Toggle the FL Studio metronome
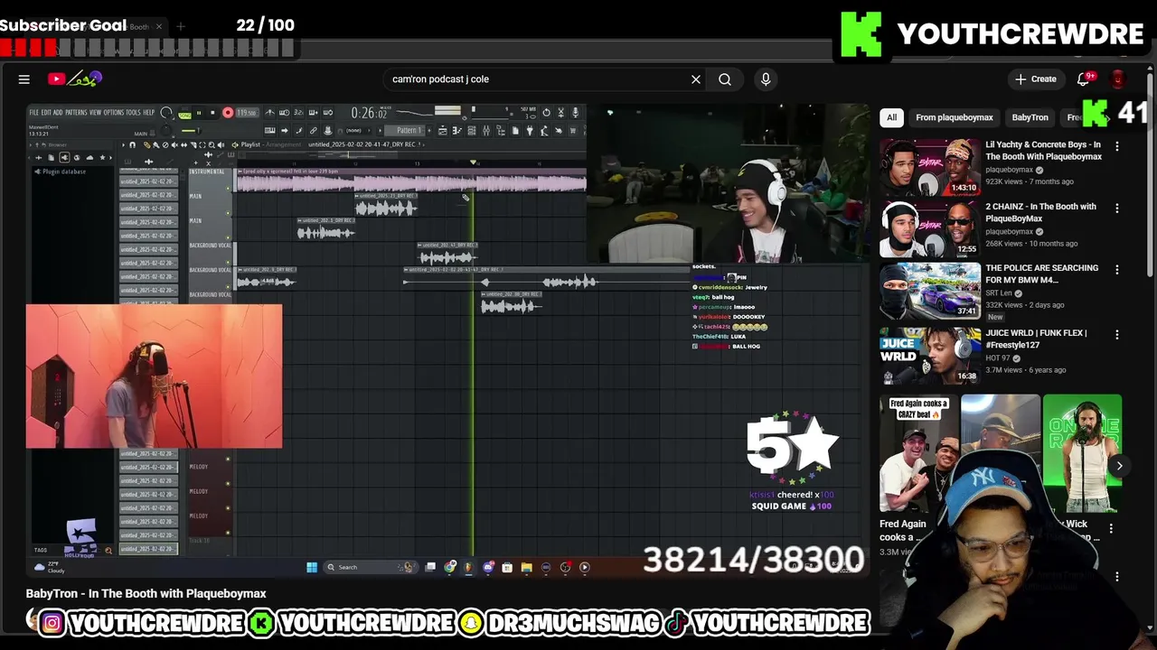This screenshot has width=1157, height=650. point(270,113)
